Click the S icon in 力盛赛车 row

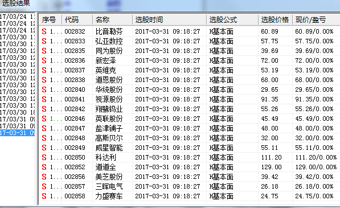coord(44,196)
